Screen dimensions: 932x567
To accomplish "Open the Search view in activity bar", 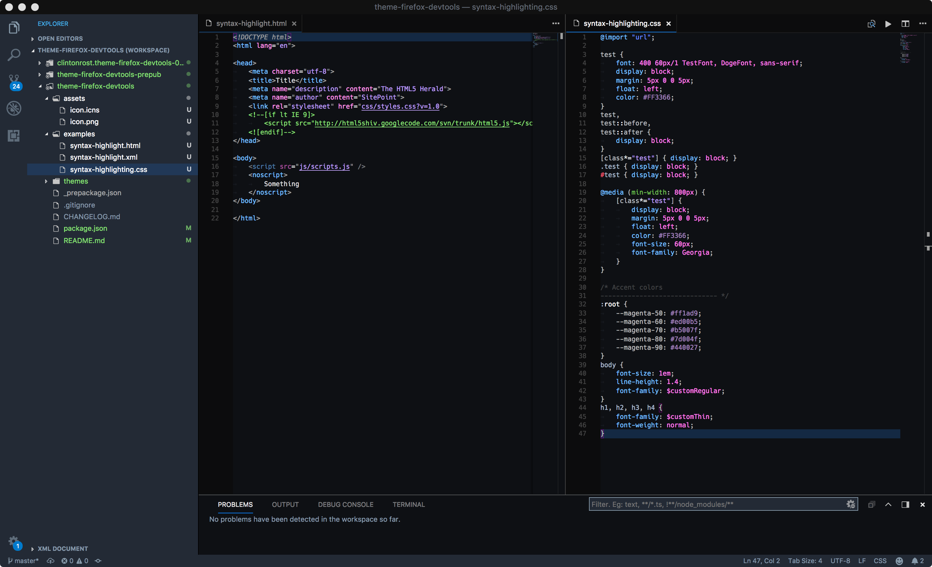I will tap(14, 55).
